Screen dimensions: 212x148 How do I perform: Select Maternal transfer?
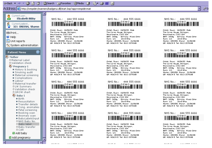(x=26, y=84)
